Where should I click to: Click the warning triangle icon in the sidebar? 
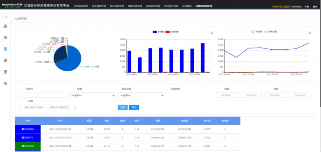[x=5, y=26]
